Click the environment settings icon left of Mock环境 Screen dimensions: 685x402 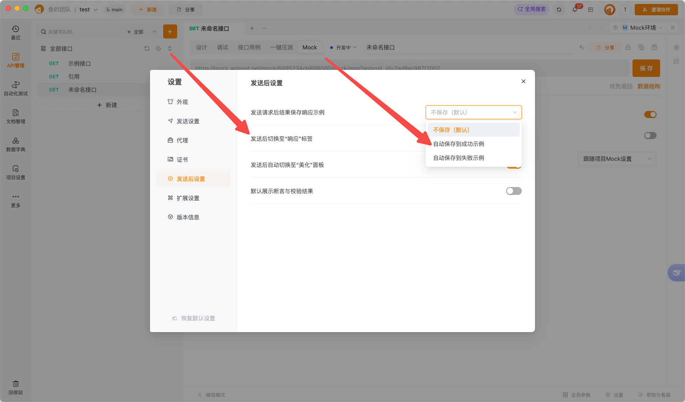tap(615, 28)
